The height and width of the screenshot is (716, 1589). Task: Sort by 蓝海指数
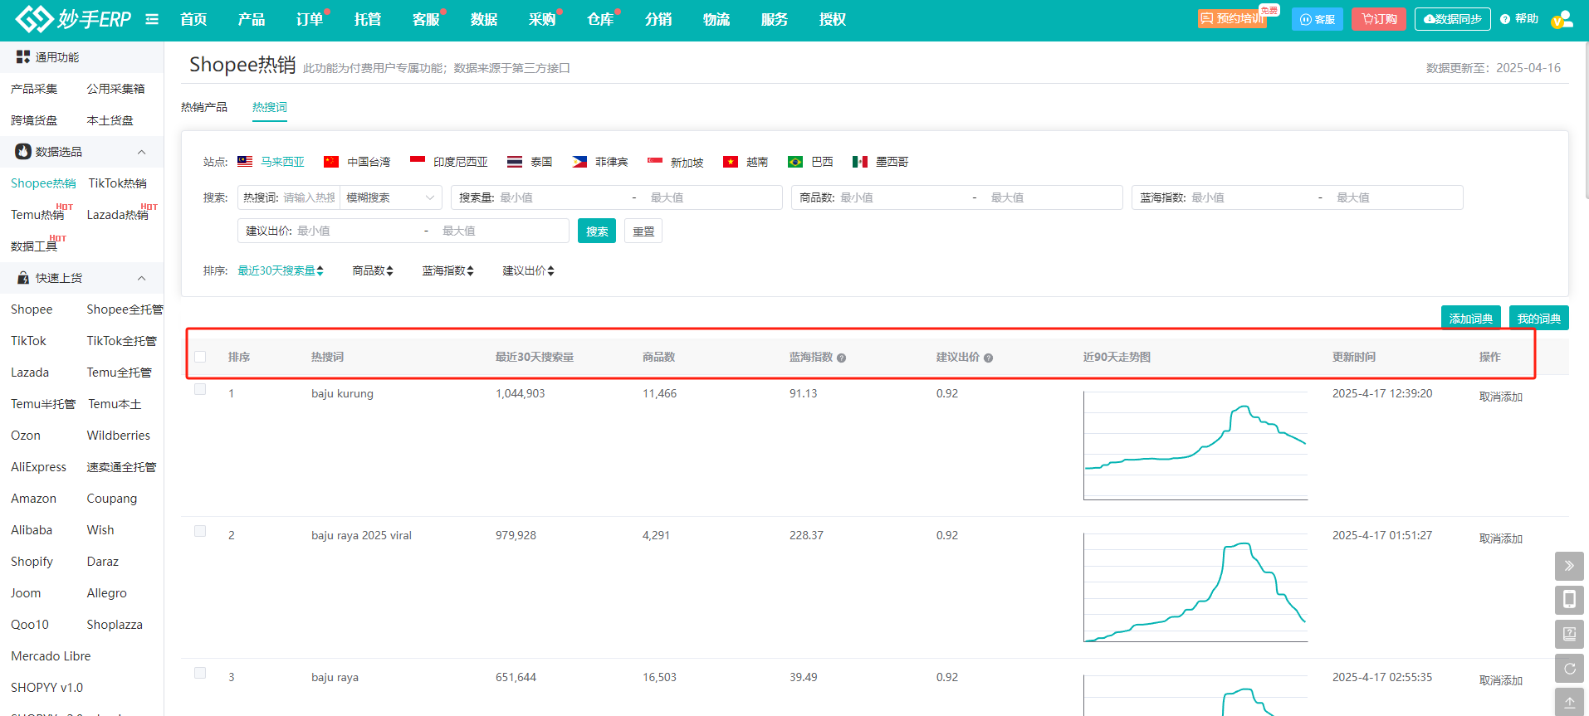pyautogui.click(x=448, y=270)
